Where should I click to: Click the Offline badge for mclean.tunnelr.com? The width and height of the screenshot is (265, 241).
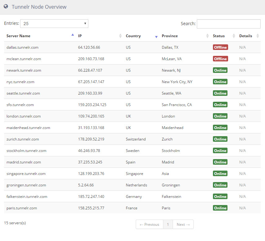point(220,59)
